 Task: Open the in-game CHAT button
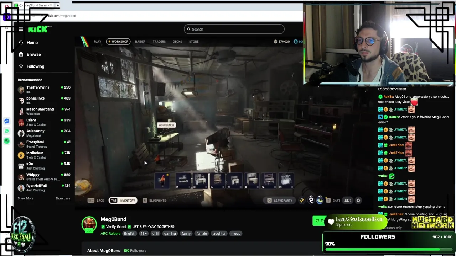[333, 201]
